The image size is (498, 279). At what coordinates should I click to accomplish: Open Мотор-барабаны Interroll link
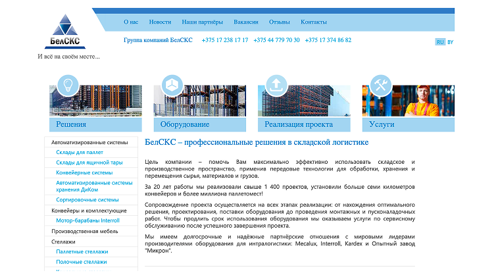click(87, 220)
